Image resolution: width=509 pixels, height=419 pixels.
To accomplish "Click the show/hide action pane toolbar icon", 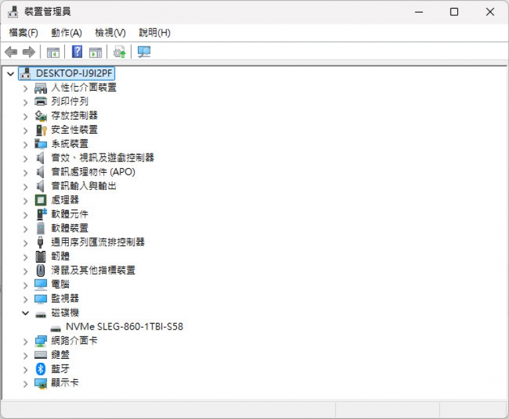I will pyautogui.click(x=95, y=52).
